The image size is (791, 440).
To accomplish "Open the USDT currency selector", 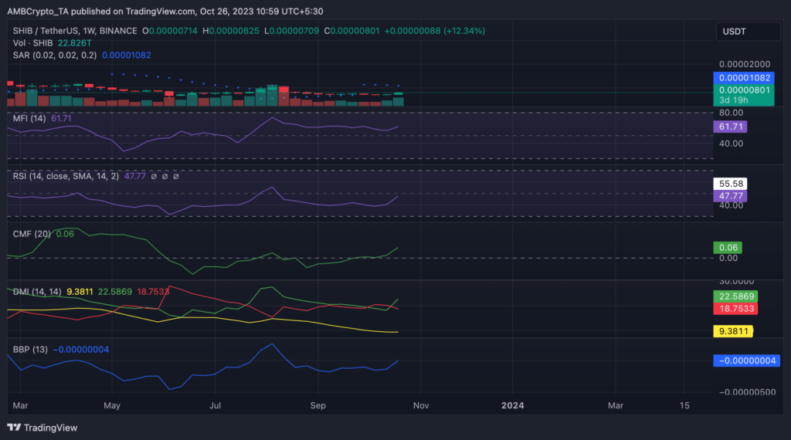I will [745, 32].
